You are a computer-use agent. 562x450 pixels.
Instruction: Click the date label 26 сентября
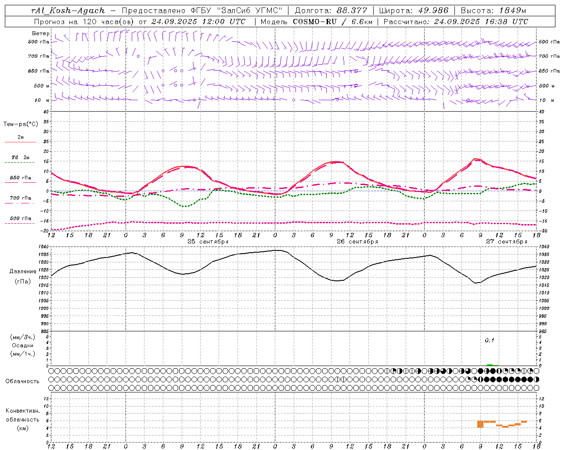[x=357, y=242]
